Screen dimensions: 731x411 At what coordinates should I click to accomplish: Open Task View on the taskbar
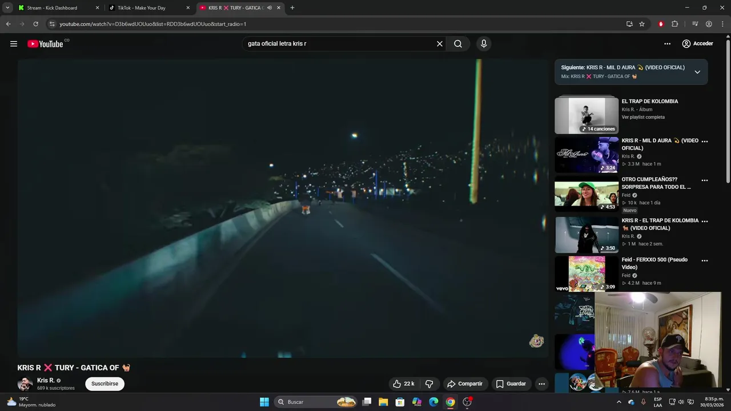click(x=367, y=402)
